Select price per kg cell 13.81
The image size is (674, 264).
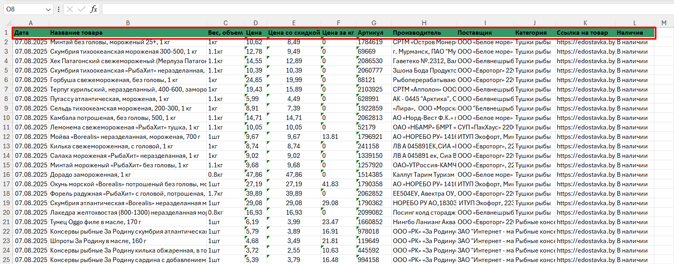point(338,137)
